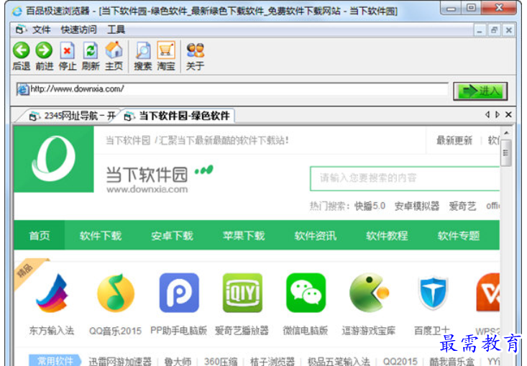Open the 软件教程 navigation item
Image resolution: width=527 pixels, height=366 pixels.
pos(387,236)
